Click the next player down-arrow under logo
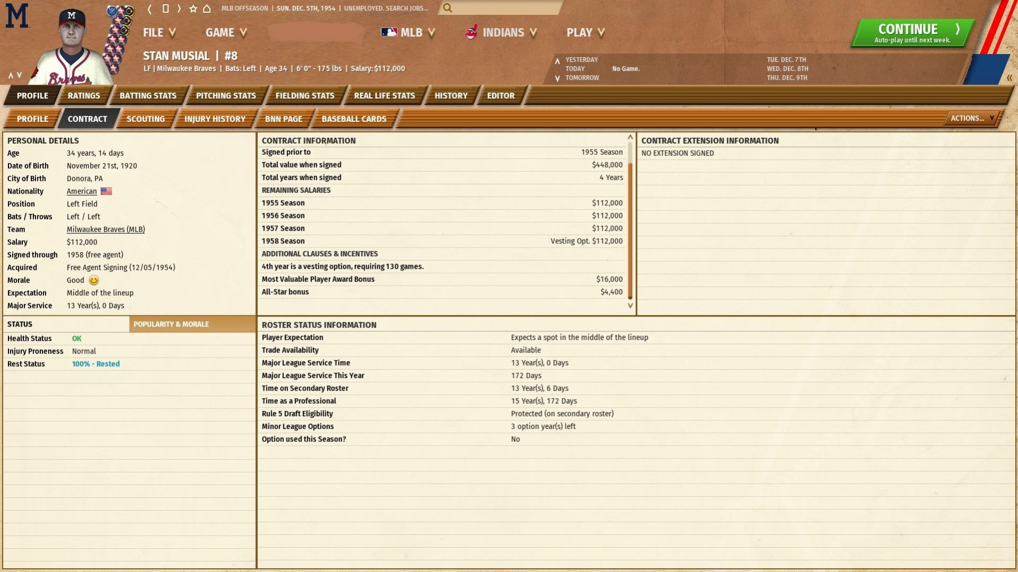 pyautogui.click(x=20, y=75)
